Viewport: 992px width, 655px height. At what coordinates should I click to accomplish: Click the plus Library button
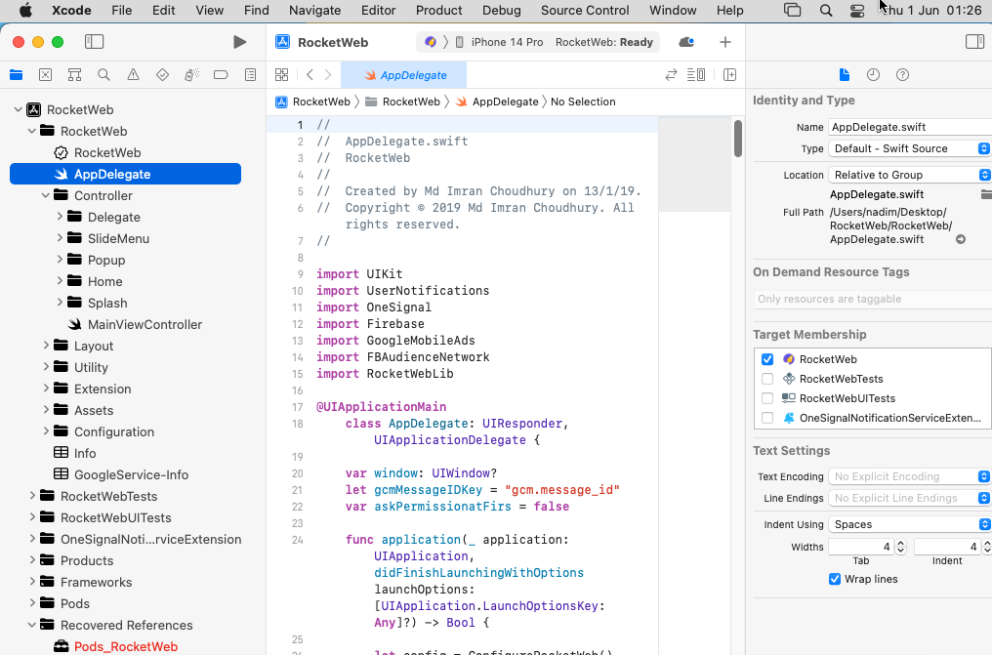[725, 42]
